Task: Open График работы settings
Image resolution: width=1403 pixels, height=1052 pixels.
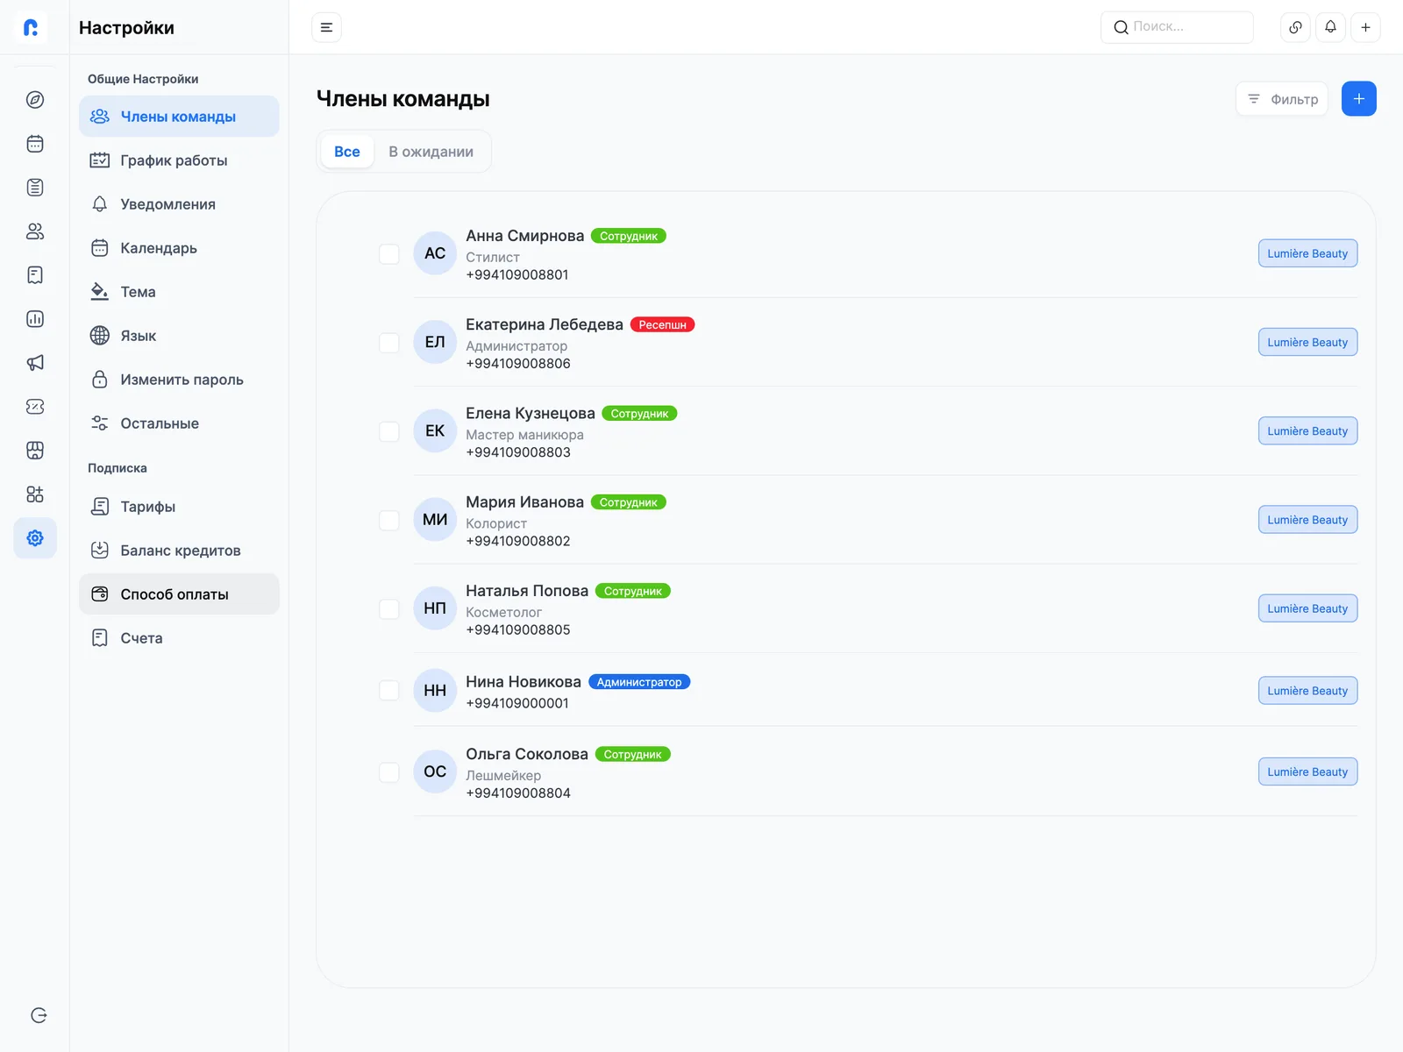Action: [x=179, y=160]
